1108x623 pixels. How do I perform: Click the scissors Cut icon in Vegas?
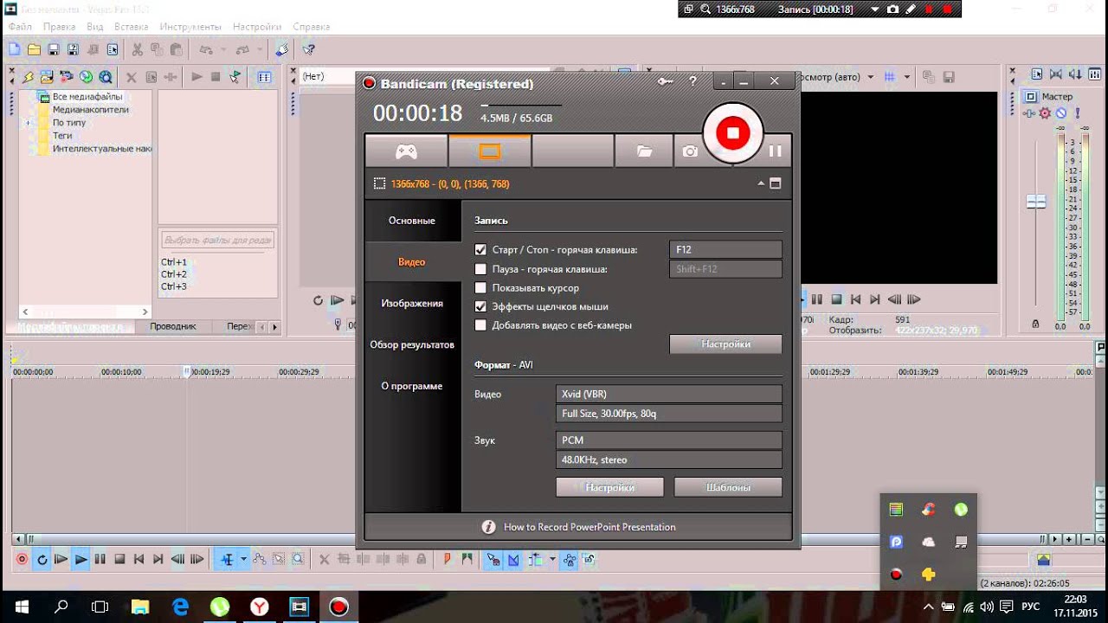click(x=137, y=50)
